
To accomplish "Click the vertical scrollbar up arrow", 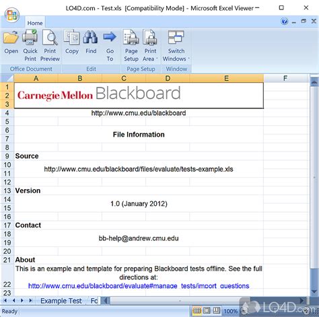I will point(314,82).
